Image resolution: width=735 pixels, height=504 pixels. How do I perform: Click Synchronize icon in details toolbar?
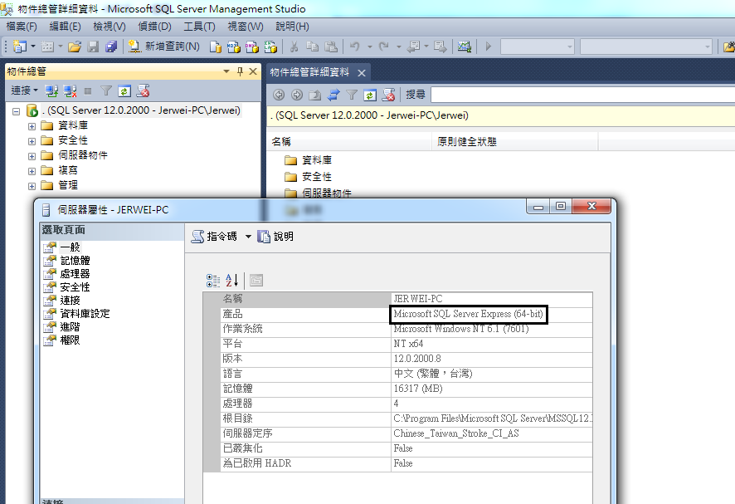(x=333, y=95)
